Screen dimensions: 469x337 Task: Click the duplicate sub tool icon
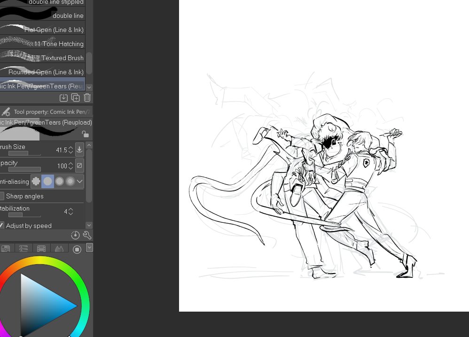point(75,98)
